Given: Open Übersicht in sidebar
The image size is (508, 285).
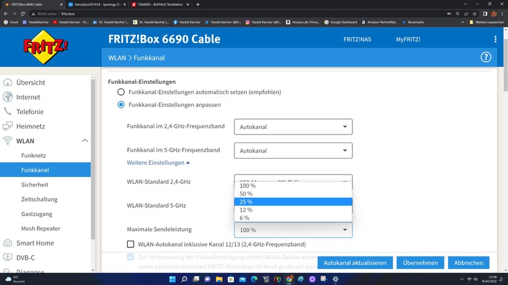Looking at the screenshot, I should click(31, 82).
